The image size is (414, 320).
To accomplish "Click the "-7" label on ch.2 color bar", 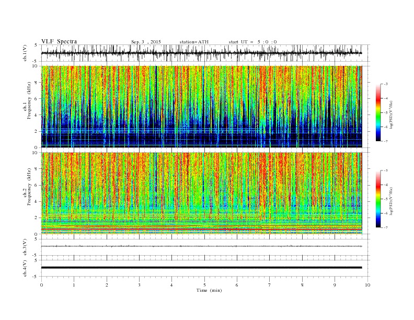I will (385, 227).
